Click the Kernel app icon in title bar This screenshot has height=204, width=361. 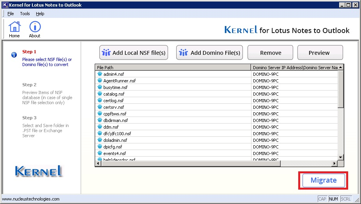click(x=5, y=5)
